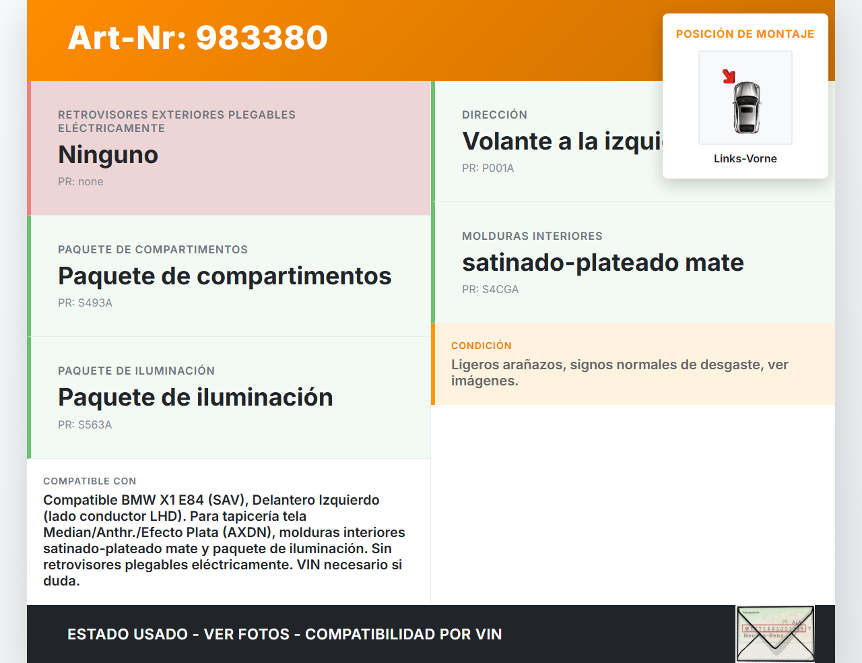
Task: Select 'Paquete de compartimentos' large value
Action: pos(225,276)
